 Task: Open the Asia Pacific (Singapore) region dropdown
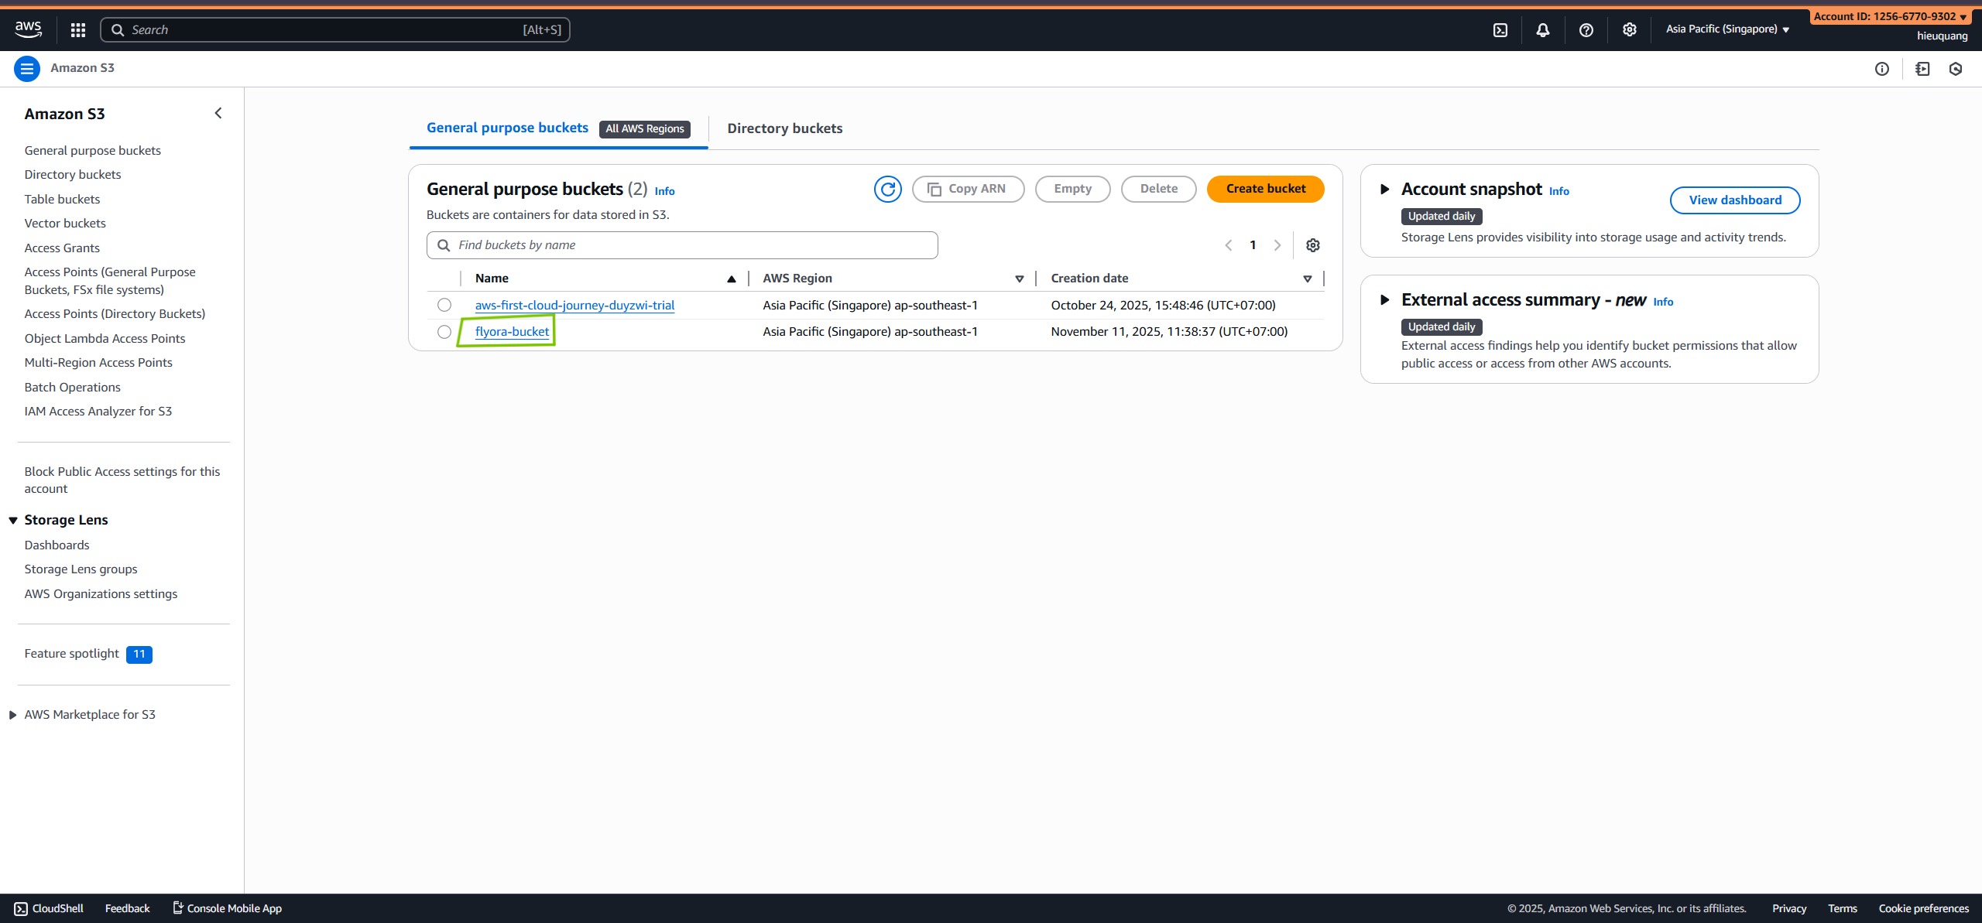click(x=1727, y=29)
